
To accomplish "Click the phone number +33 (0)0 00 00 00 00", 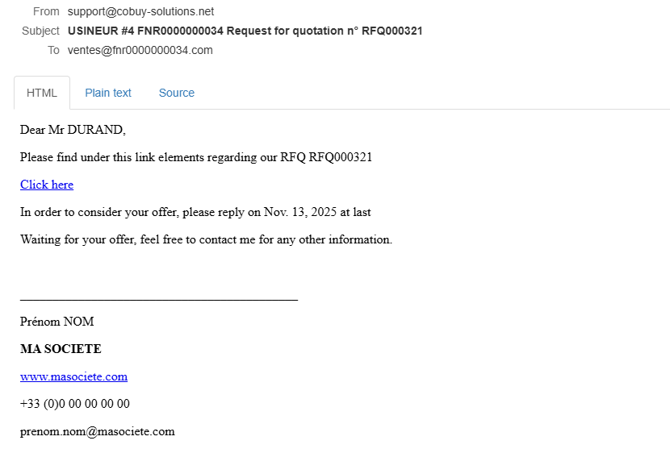I will 75,404.
